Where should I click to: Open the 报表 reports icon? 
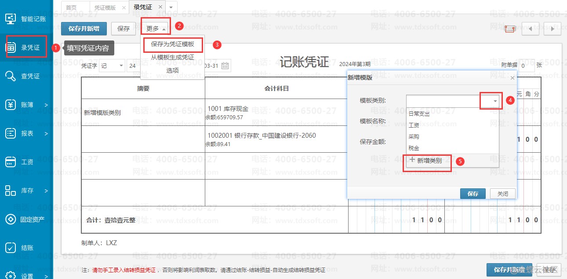click(11, 133)
